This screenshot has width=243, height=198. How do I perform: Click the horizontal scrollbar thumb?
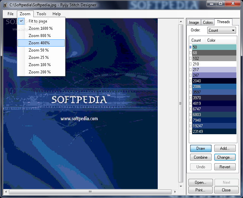pyautogui.click(x=90, y=192)
